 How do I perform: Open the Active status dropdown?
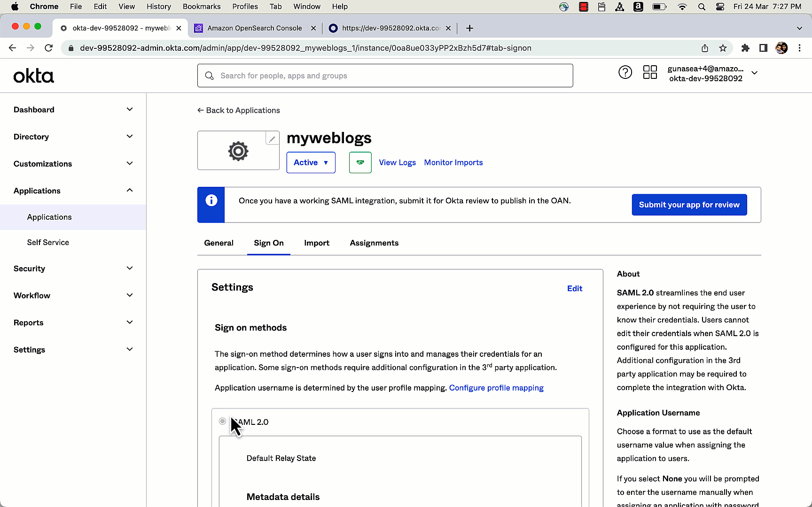(311, 162)
